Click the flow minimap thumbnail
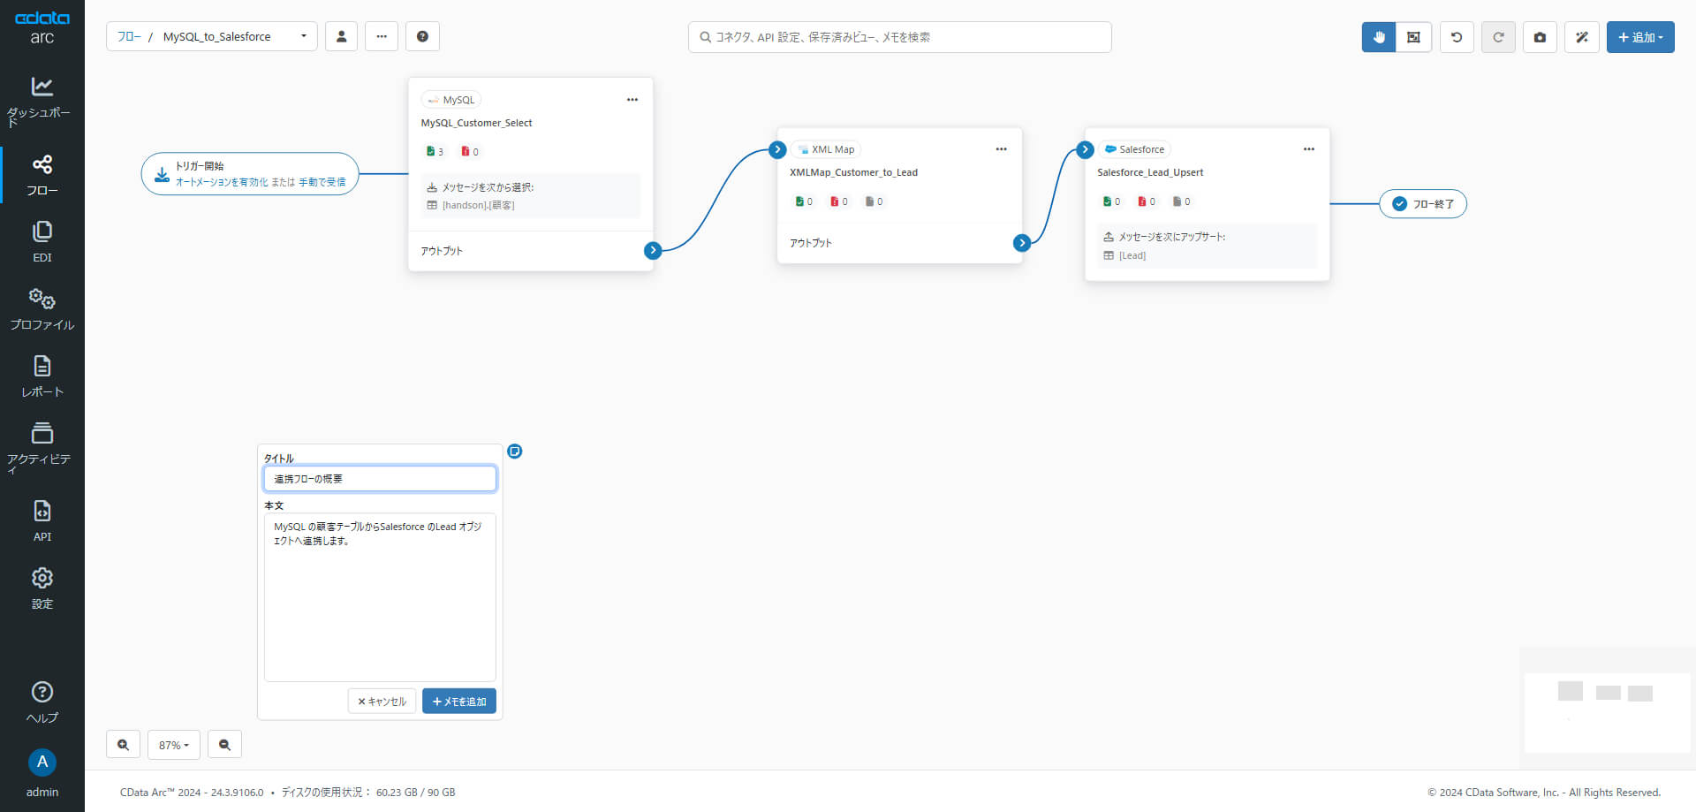This screenshot has height=812, width=1696. pyautogui.click(x=1607, y=712)
